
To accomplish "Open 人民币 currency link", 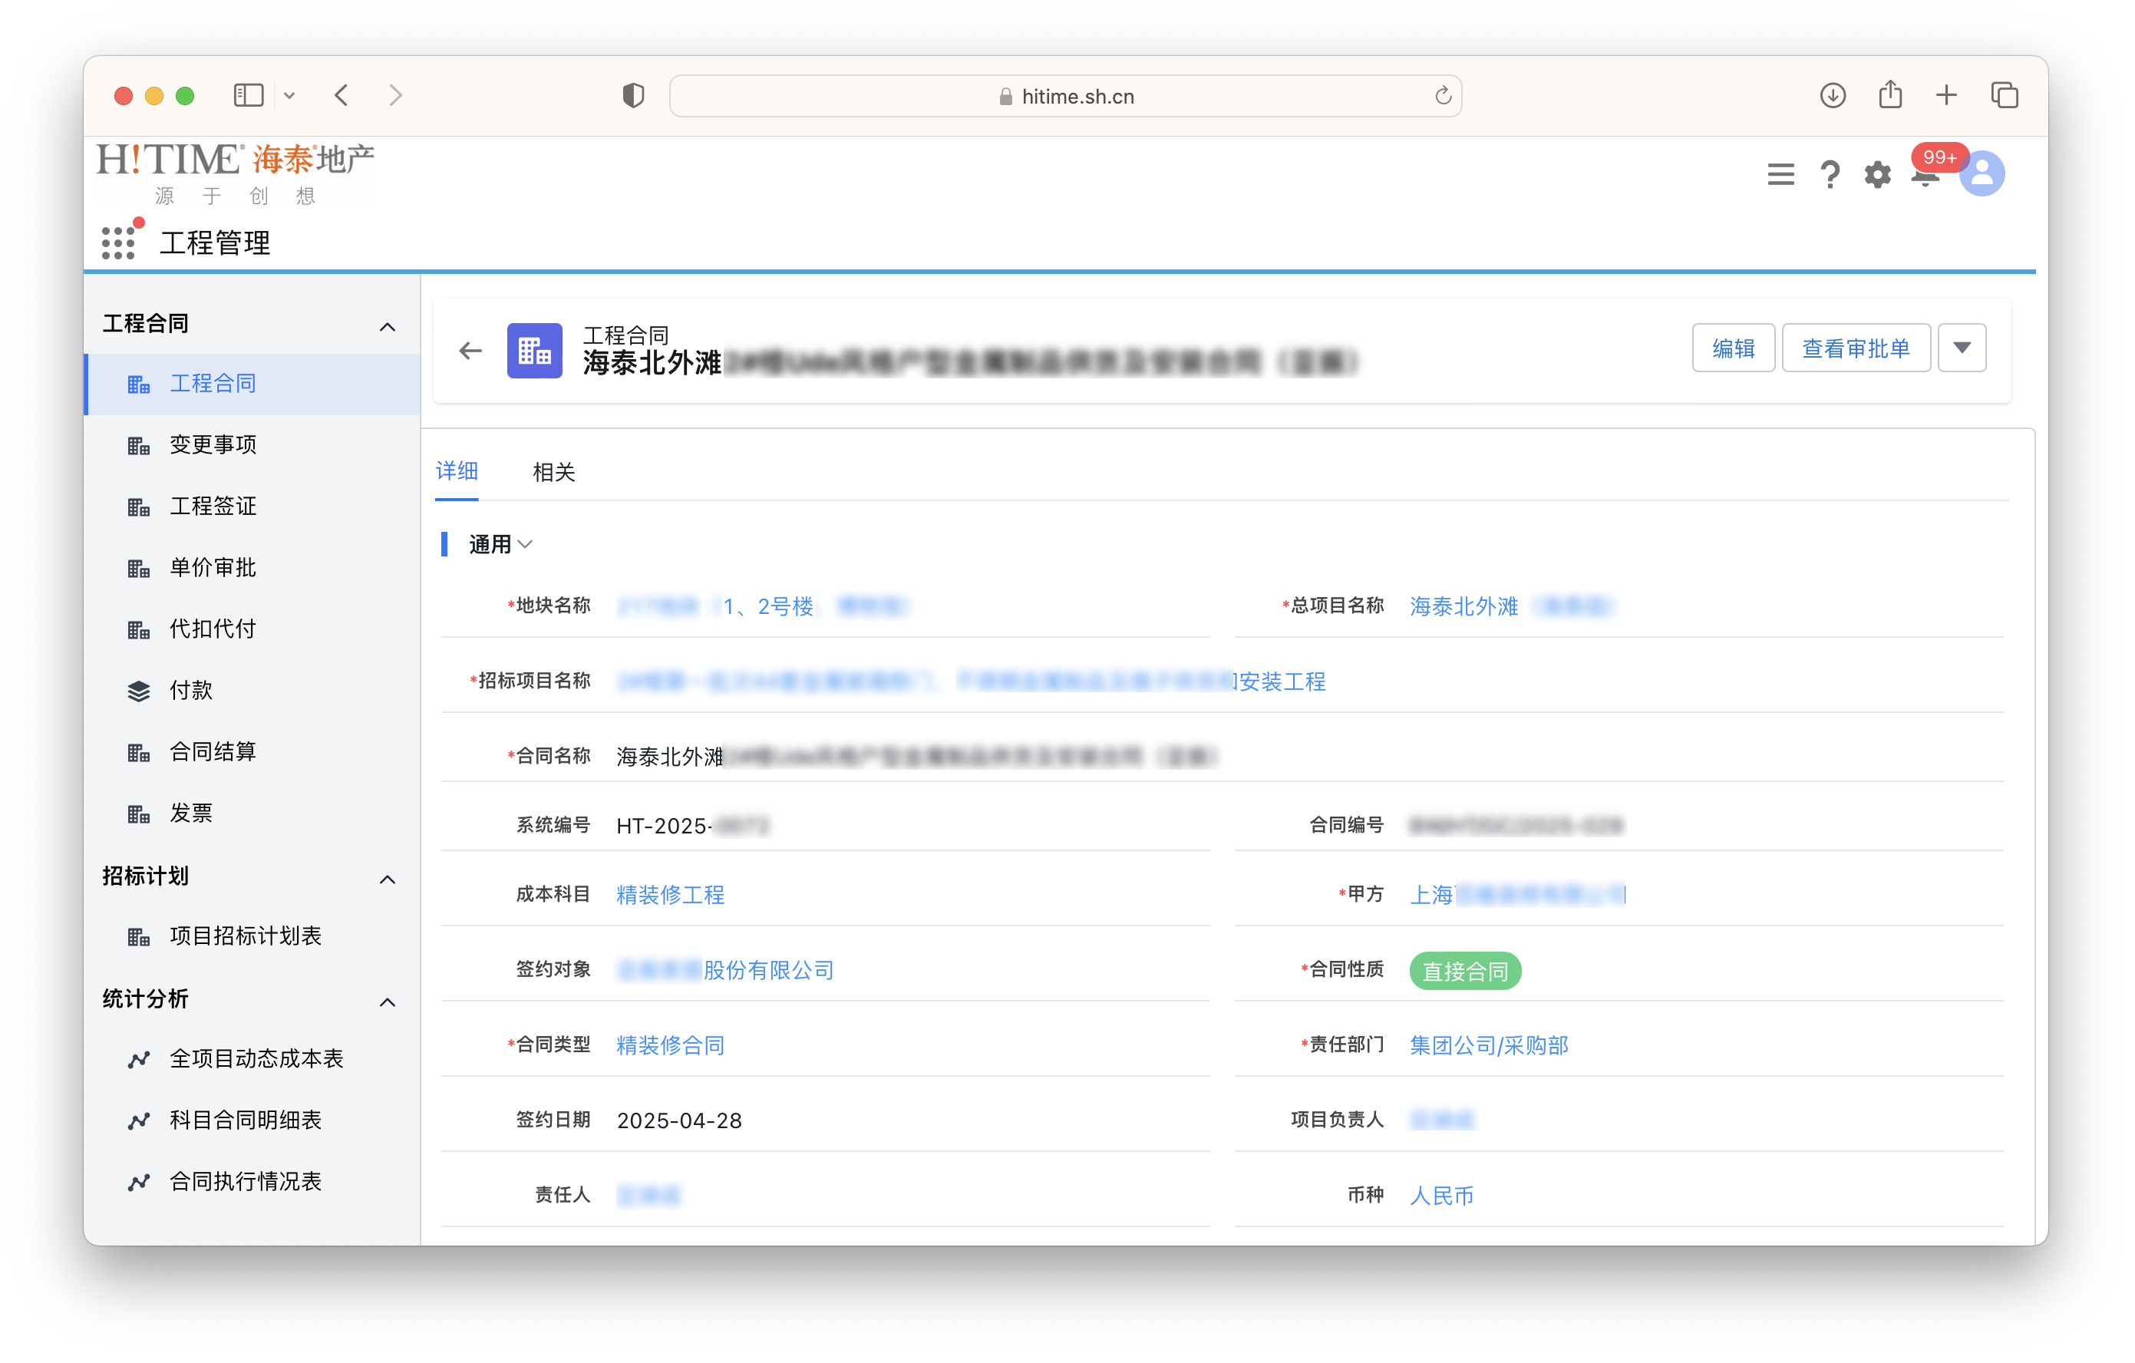I will (x=1442, y=1196).
